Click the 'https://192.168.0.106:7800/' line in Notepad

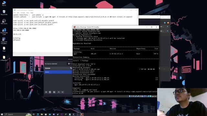tap(25, 28)
